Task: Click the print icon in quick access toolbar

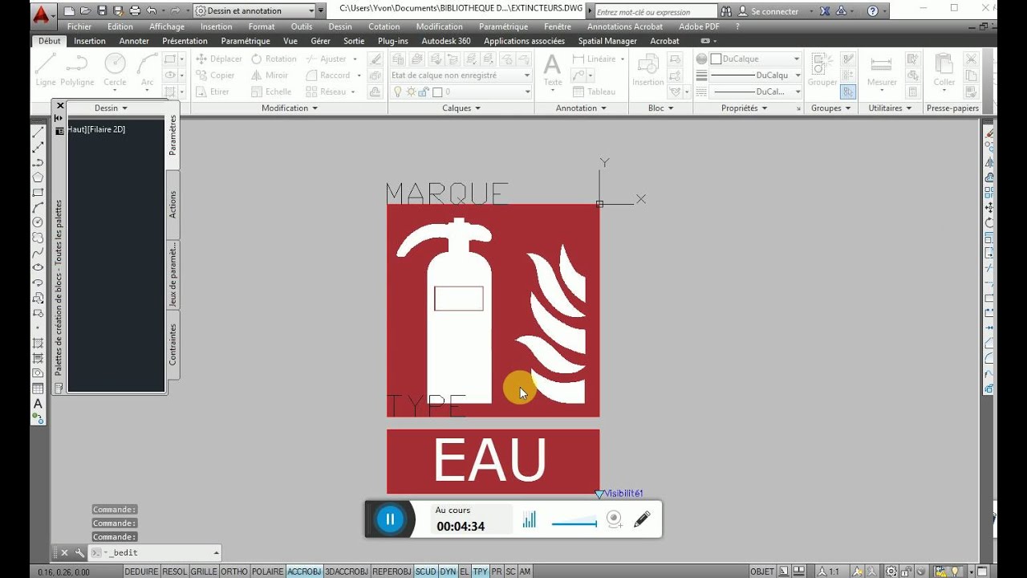Action: tap(134, 11)
